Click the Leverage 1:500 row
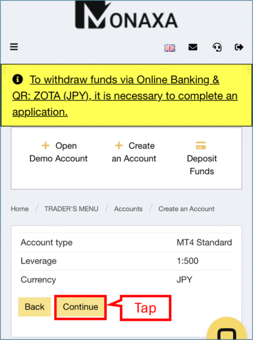 click(x=126, y=261)
